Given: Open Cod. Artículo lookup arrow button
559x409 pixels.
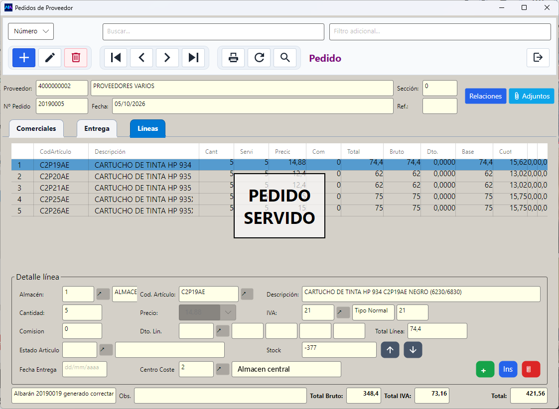Looking at the screenshot, I should tap(247, 294).
